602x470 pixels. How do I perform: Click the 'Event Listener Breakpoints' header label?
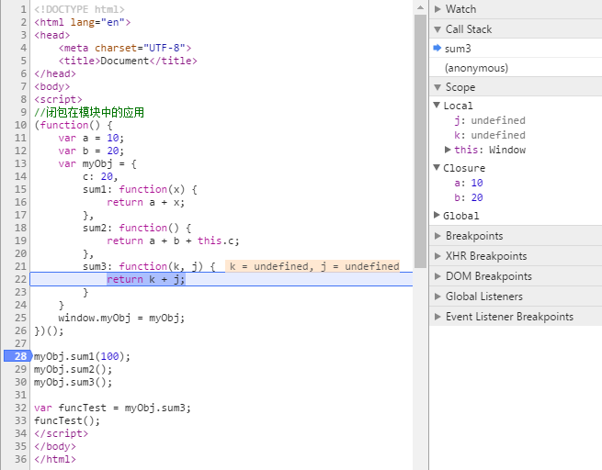click(x=509, y=317)
